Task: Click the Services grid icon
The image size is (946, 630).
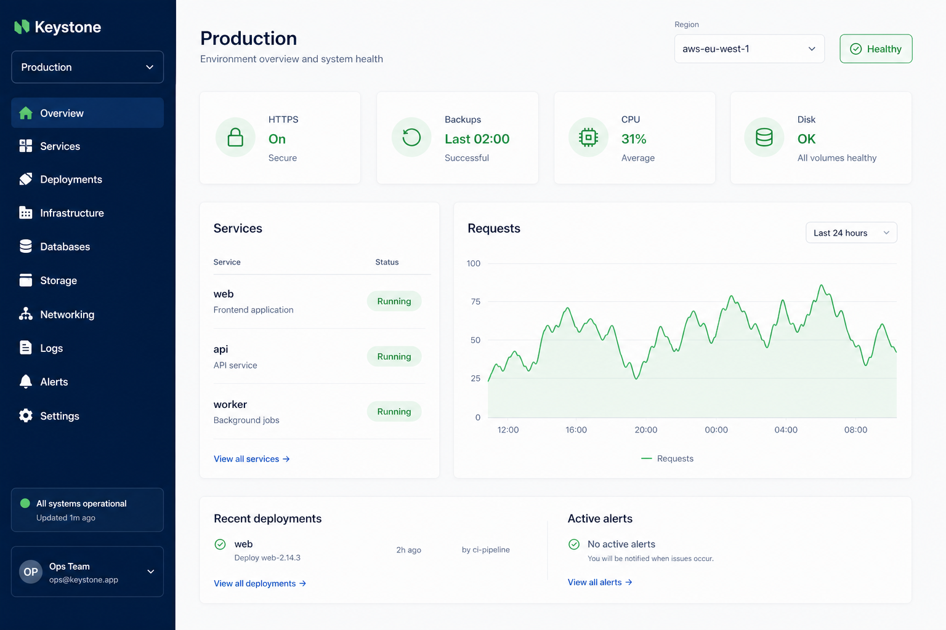Action: click(x=26, y=146)
